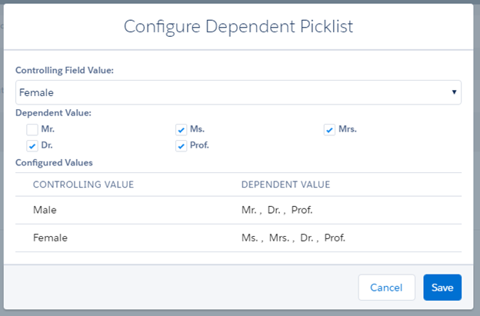Screen dimensions: 480x316
Task: Click the Mrs. label text
Action: tap(348, 129)
